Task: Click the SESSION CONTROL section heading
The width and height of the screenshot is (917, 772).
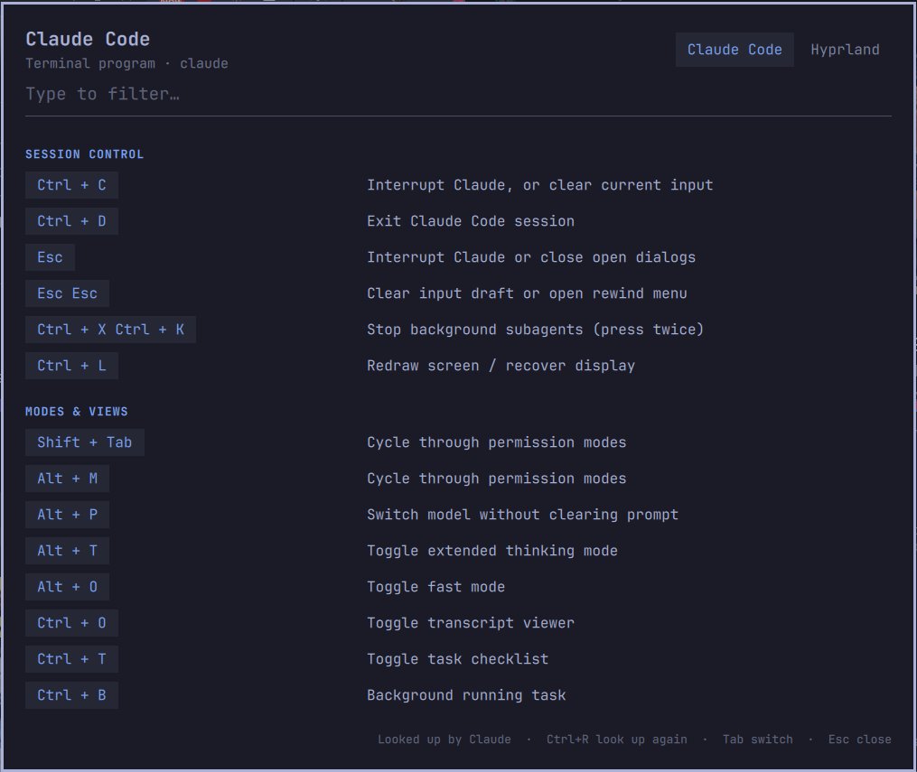Action: (x=84, y=154)
